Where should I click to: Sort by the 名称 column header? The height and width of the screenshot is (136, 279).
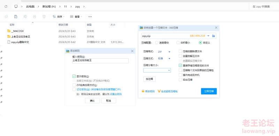pos(12,25)
